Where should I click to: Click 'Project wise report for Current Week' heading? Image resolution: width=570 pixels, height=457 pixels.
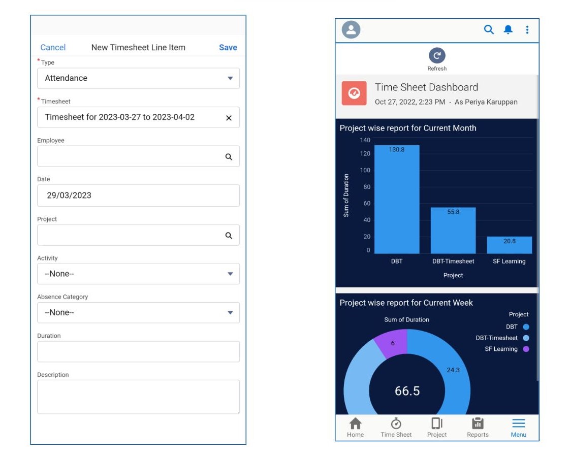click(406, 303)
